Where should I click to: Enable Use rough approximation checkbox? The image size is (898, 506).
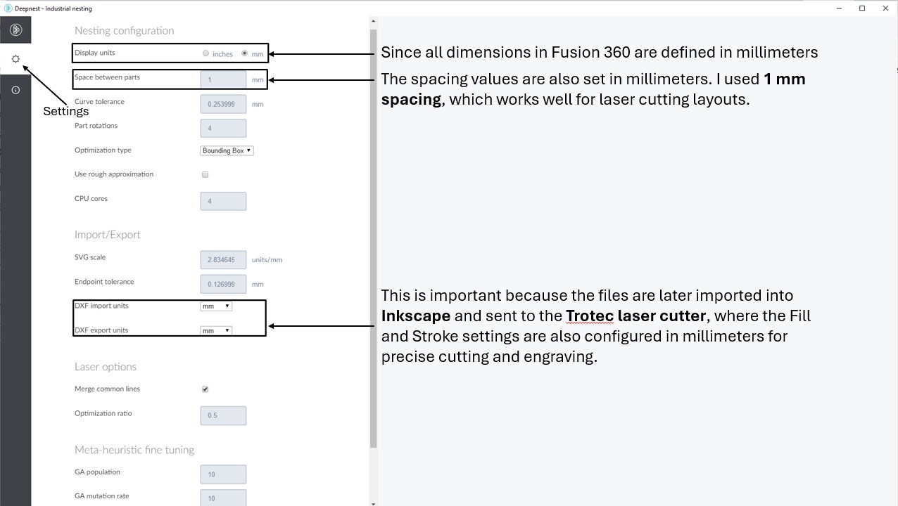click(x=205, y=174)
